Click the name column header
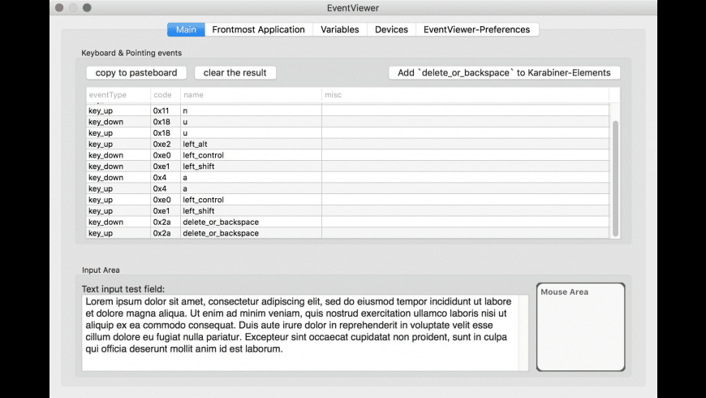706x398 pixels. (x=250, y=95)
